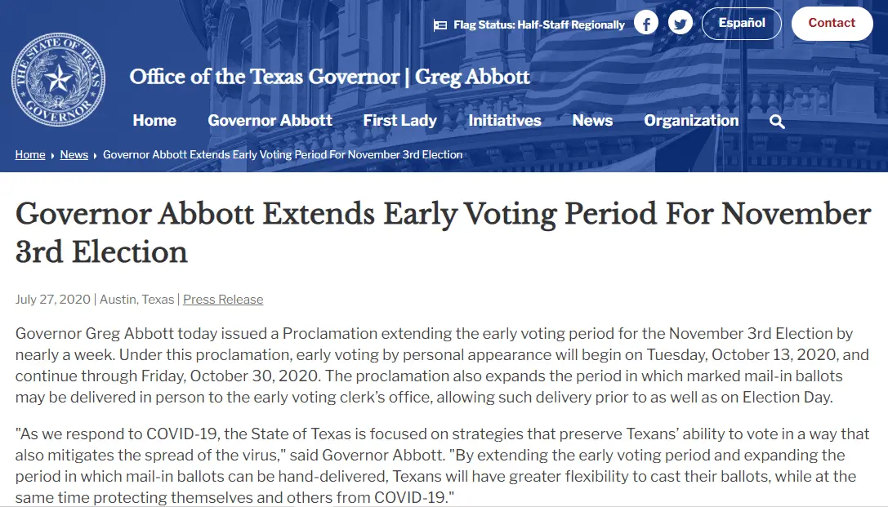
Task: Select the Organization menu item
Action: point(691,121)
